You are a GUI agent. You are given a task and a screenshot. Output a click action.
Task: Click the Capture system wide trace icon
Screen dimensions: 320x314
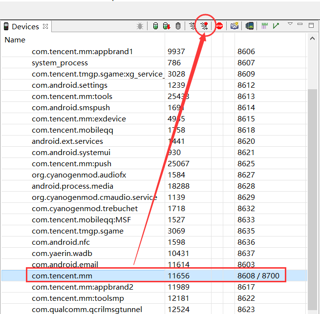pyautogui.click(x=264, y=26)
